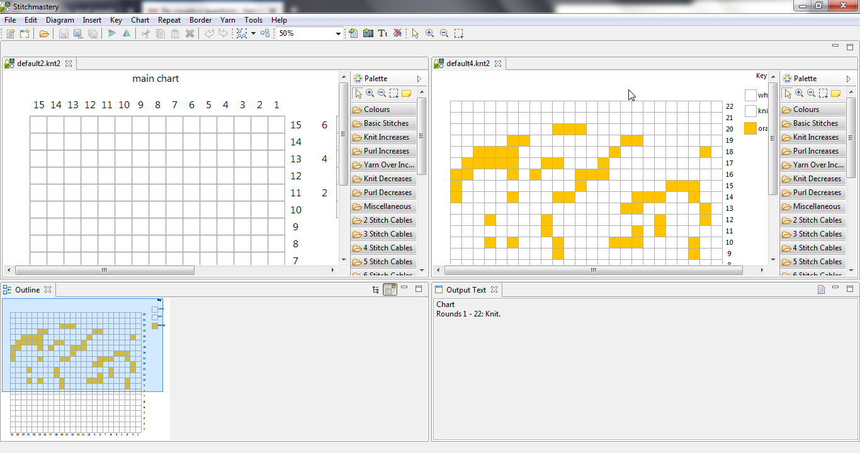Pick selection arrow tool in right Palette
Image resolution: width=860 pixels, height=453 pixels.
click(x=787, y=94)
